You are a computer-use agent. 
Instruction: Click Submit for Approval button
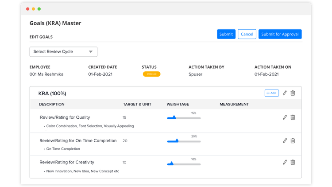pyautogui.click(x=280, y=34)
